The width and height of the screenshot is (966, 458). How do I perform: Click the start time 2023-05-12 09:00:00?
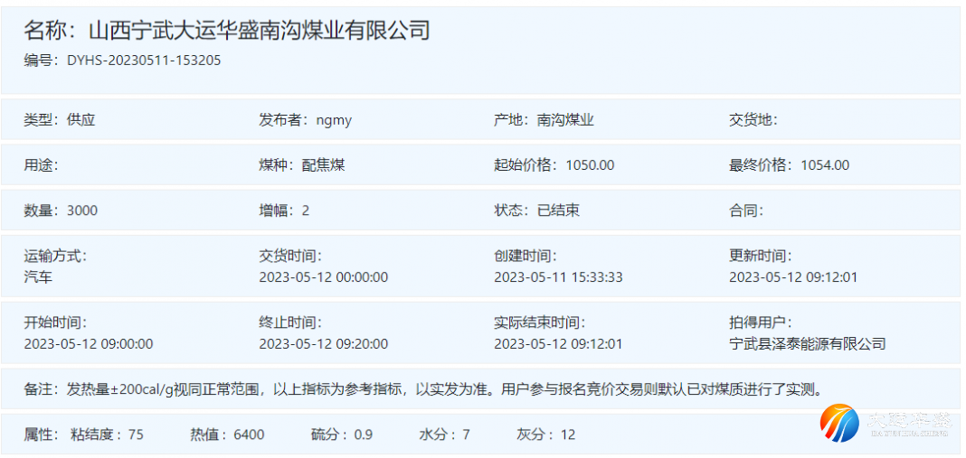[89, 343]
